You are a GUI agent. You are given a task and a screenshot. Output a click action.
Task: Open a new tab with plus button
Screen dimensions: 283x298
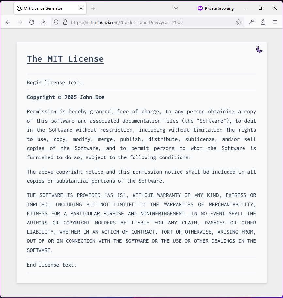pyautogui.click(x=93, y=8)
